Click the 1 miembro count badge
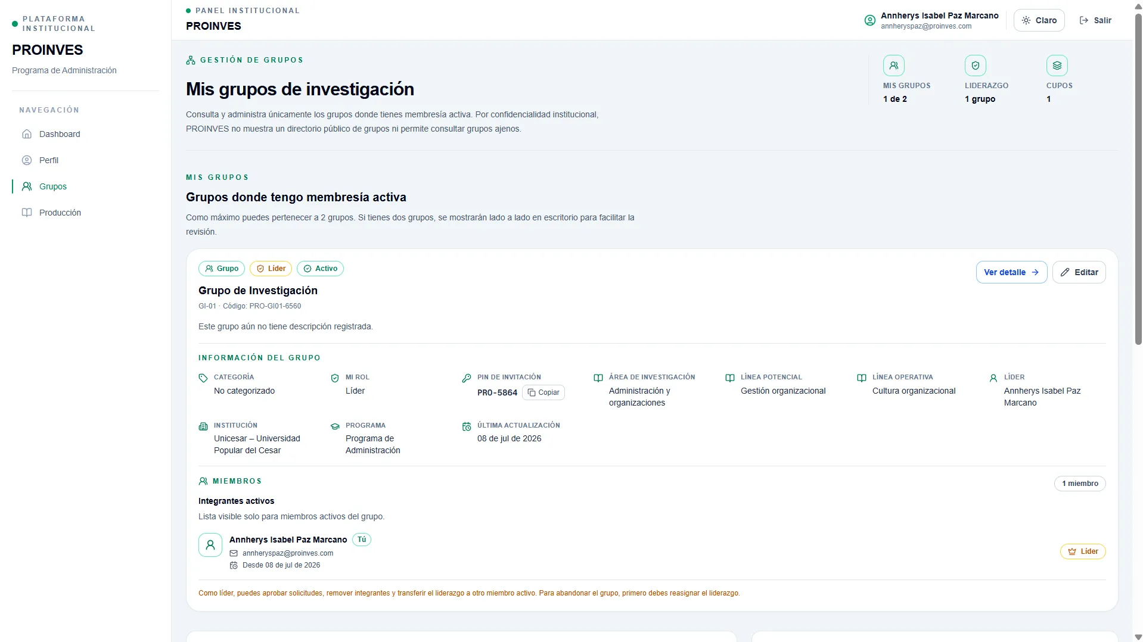The image size is (1143, 642). tap(1080, 484)
